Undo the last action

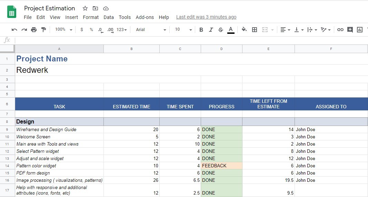click(14, 30)
